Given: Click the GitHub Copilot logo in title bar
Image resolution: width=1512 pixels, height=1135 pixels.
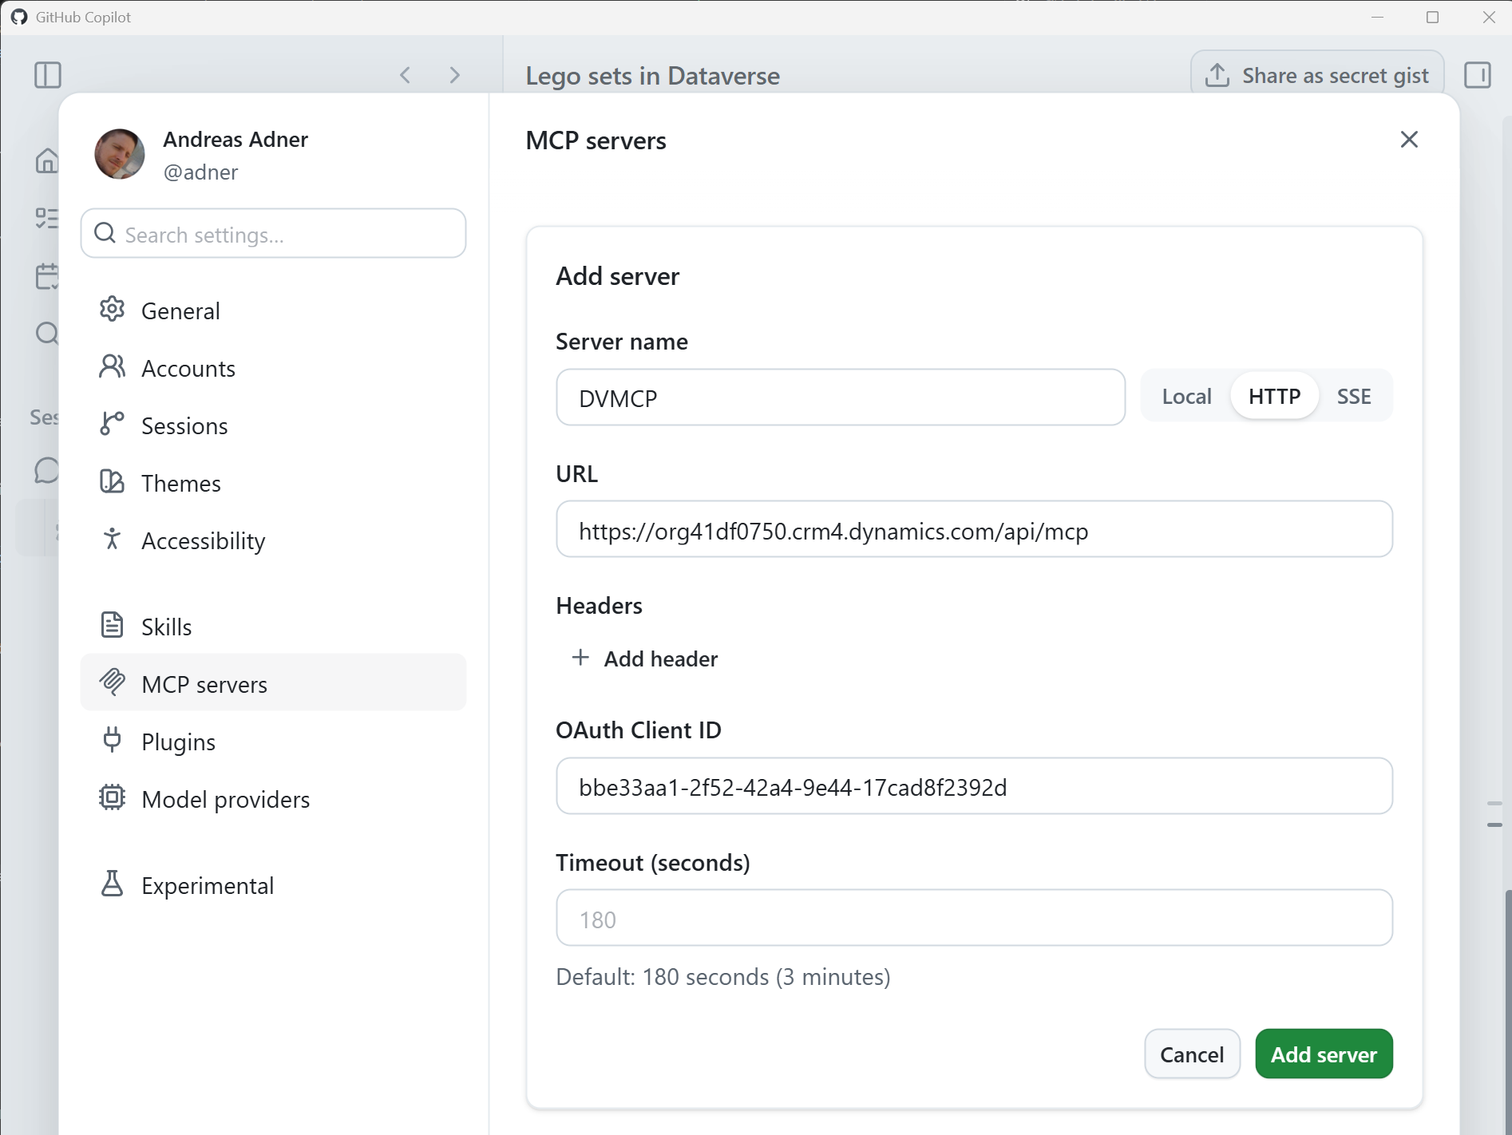Looking at the screenshot, I should point(19,17).
